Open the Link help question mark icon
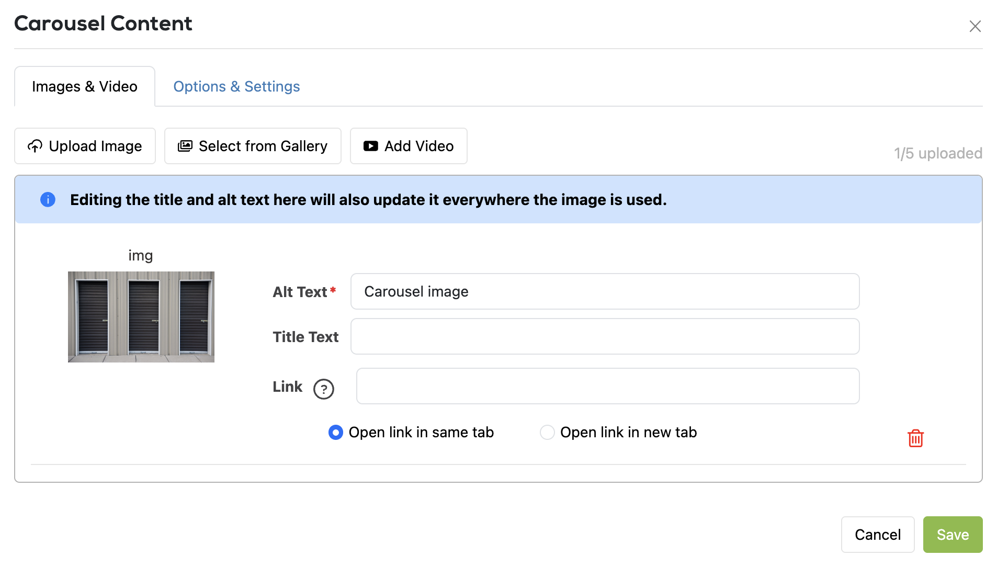 pyautogui.click(x=324, y=389)
